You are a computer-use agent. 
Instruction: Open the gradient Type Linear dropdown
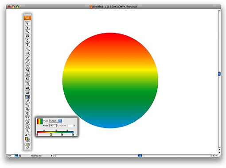55,121
